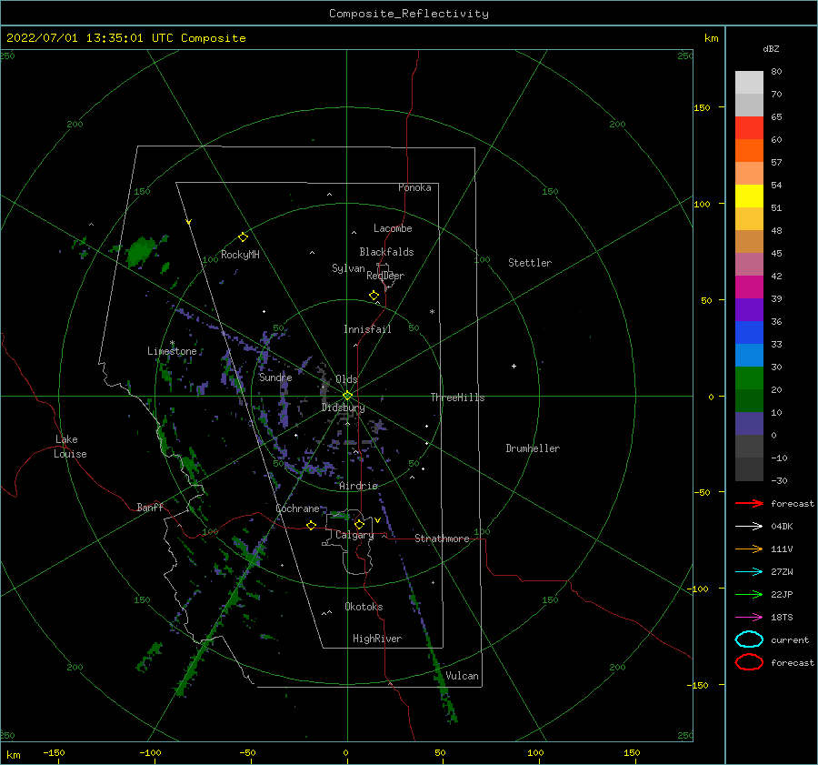Click the white plus marker north of Drumheller
This screenshot has height=765, width=818.
(x=514, y=366)
